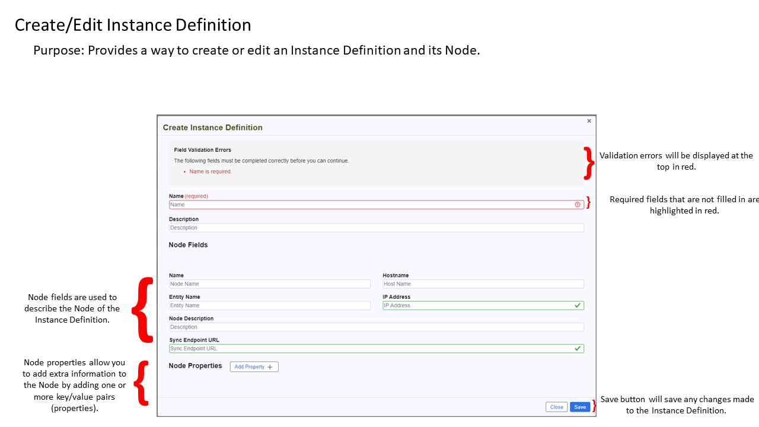Image resolution: width=759 pixels, height=427 pixels.
Task: Click the 'Node Fields' heading
Action: click(188, 245)
